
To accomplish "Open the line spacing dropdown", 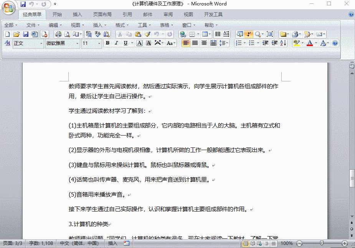I will pos(227,43).
